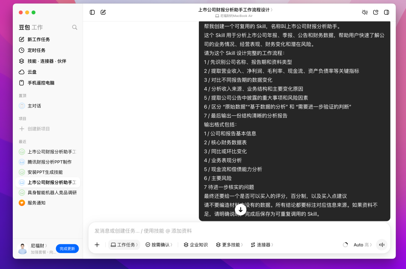Click the 最近 section header
The height and width of the screenshot is (269, 406).
pyautogui.click(x=23, y=142)
